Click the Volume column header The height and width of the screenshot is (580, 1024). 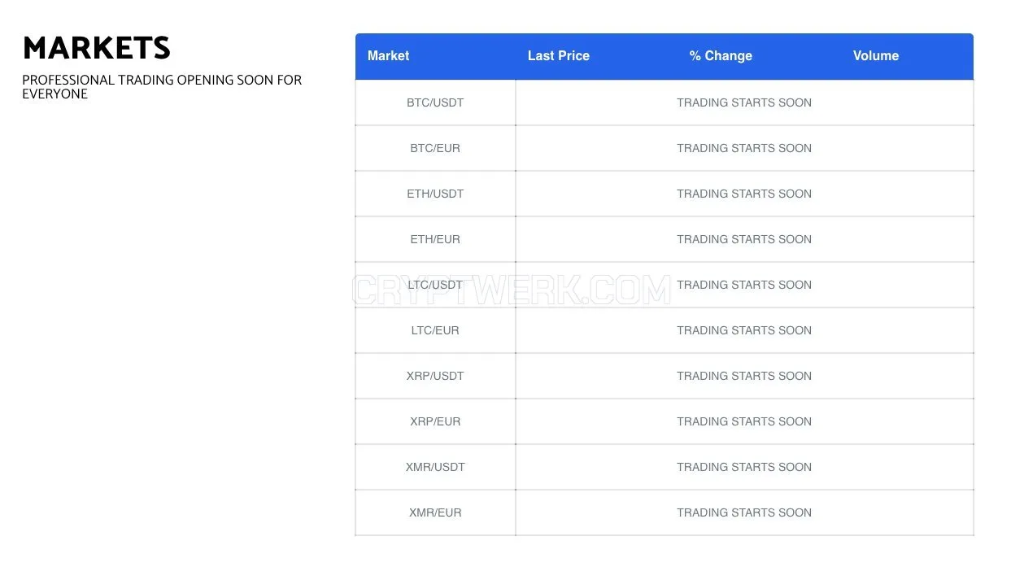point(876,56)
